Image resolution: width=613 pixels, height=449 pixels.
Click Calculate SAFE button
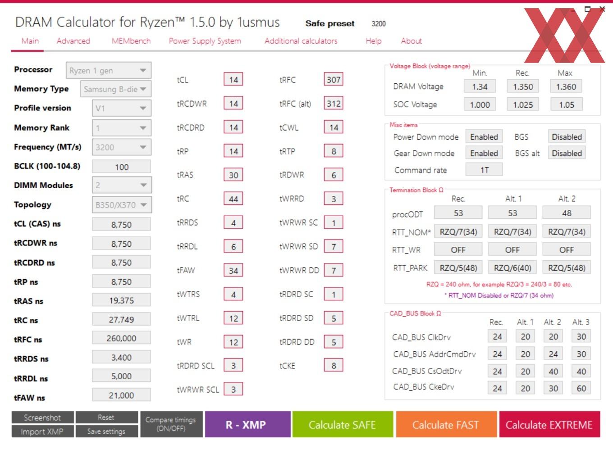343,424
